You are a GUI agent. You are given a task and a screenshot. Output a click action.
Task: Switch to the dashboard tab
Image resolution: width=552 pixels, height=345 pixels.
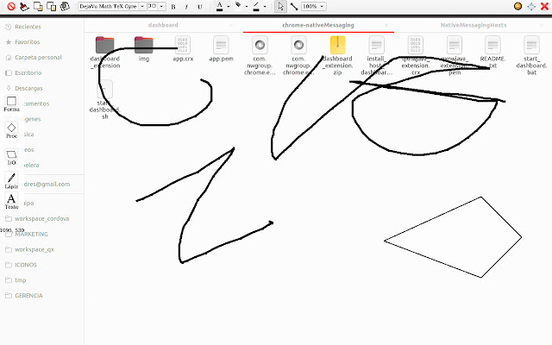(x=163, y=26)
